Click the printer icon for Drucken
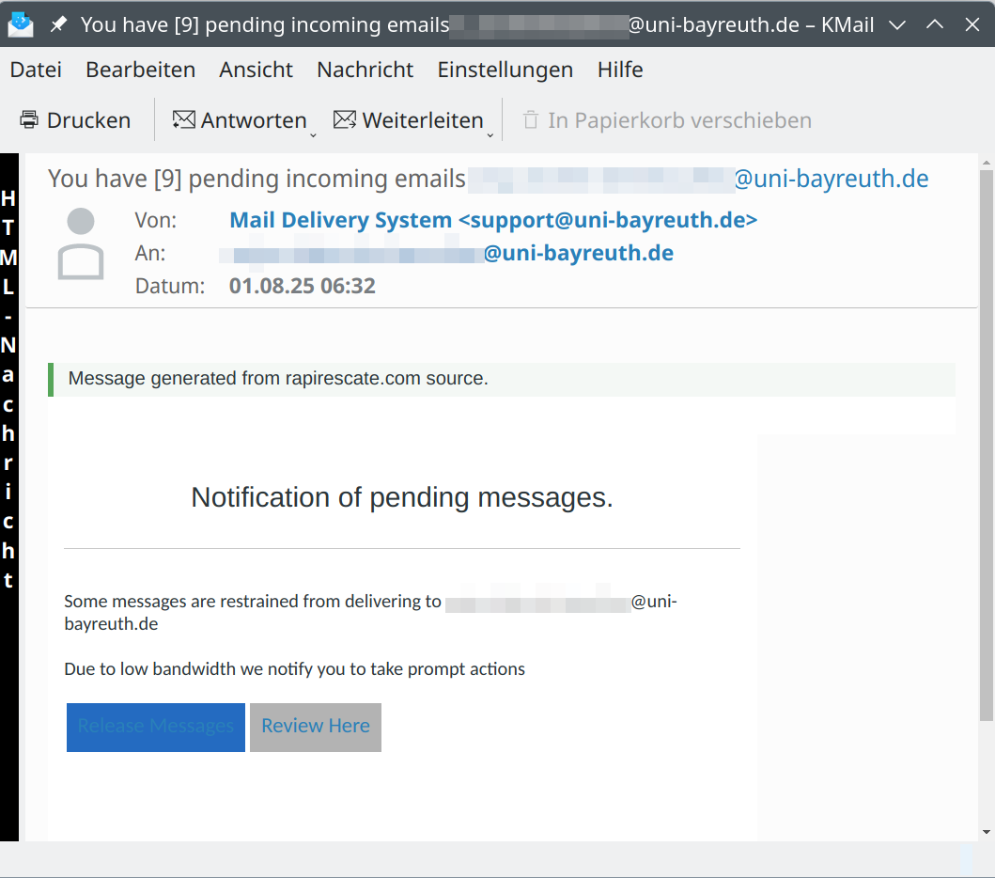995x878 pixels. tap(29, 120)
